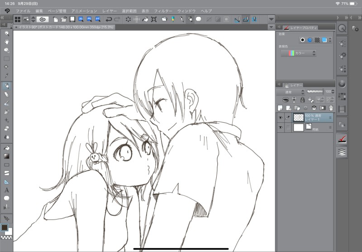The height and width of the screenshot is (252, 362).
Task: Open the Quick Access panel icon
Action: (342, 28)
